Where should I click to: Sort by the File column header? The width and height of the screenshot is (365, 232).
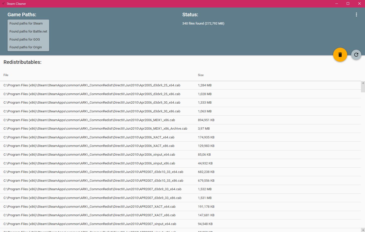point(6,75)
